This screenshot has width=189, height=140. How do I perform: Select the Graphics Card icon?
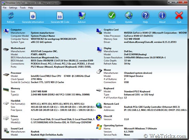[99, 31]
